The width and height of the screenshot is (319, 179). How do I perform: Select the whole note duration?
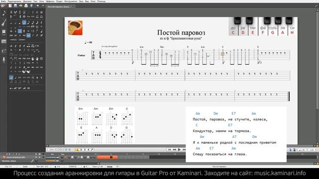[11, 23]
